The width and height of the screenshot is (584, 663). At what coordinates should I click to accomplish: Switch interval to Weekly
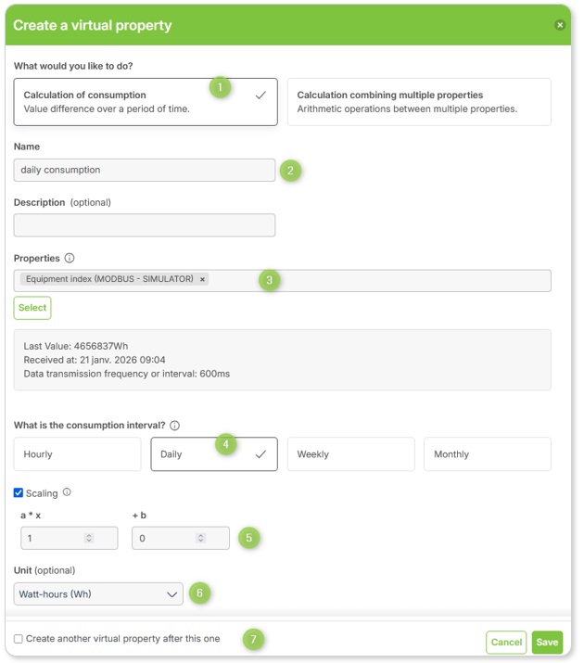(x=350, y=454)
